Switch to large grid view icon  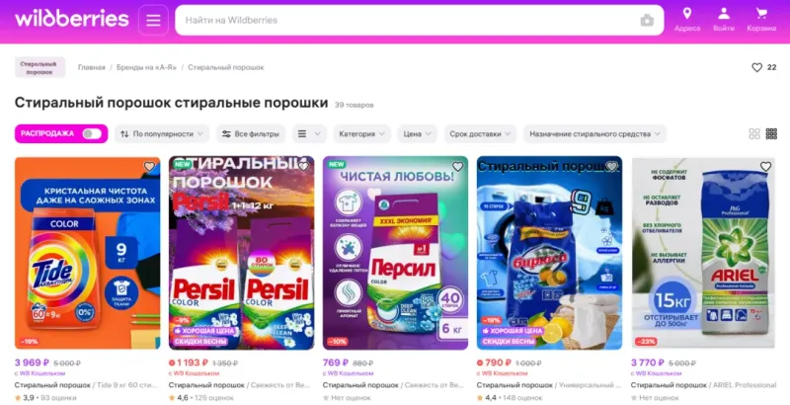point(754,133)
